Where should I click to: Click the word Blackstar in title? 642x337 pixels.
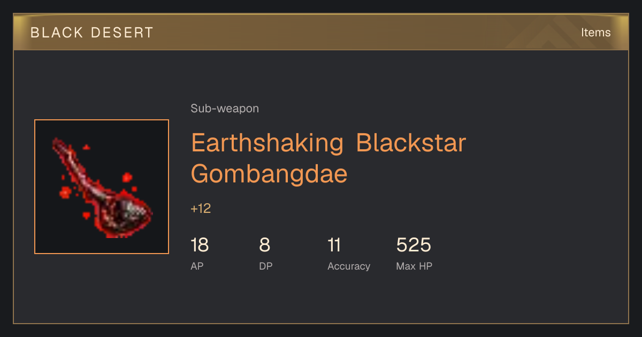click(411, 143)
